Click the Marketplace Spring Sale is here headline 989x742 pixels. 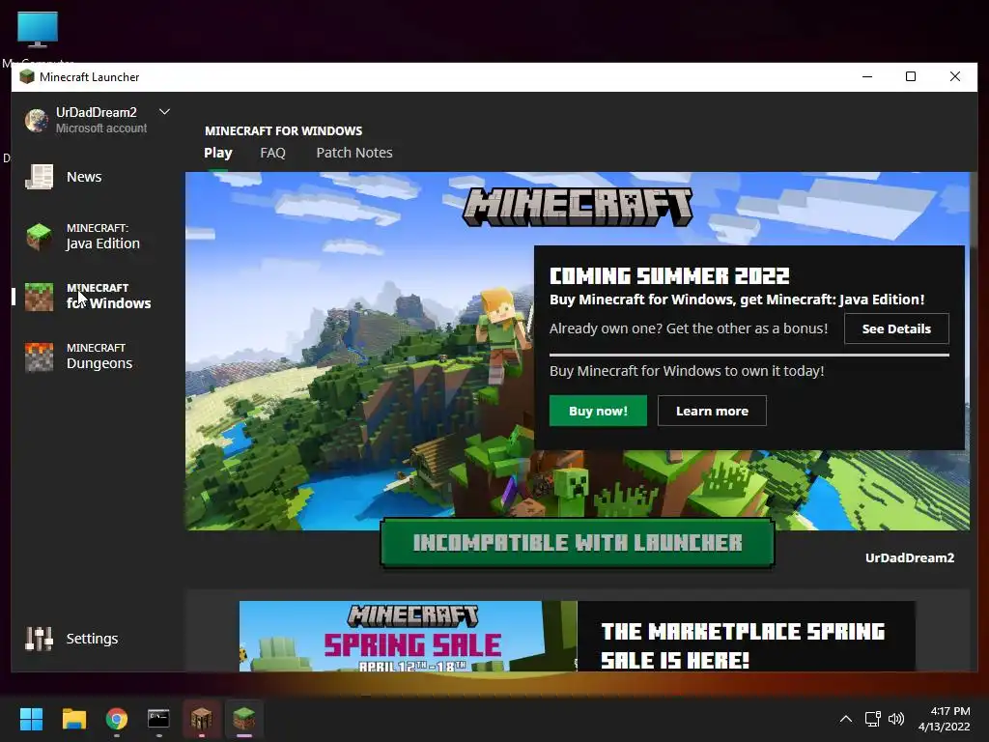tap(743, 645)
